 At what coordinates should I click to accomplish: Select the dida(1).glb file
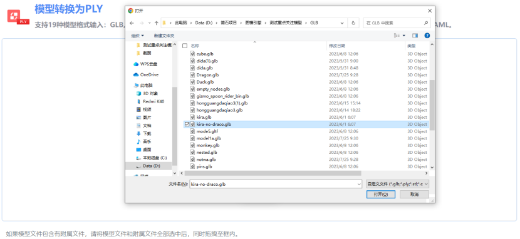(207, 61)
